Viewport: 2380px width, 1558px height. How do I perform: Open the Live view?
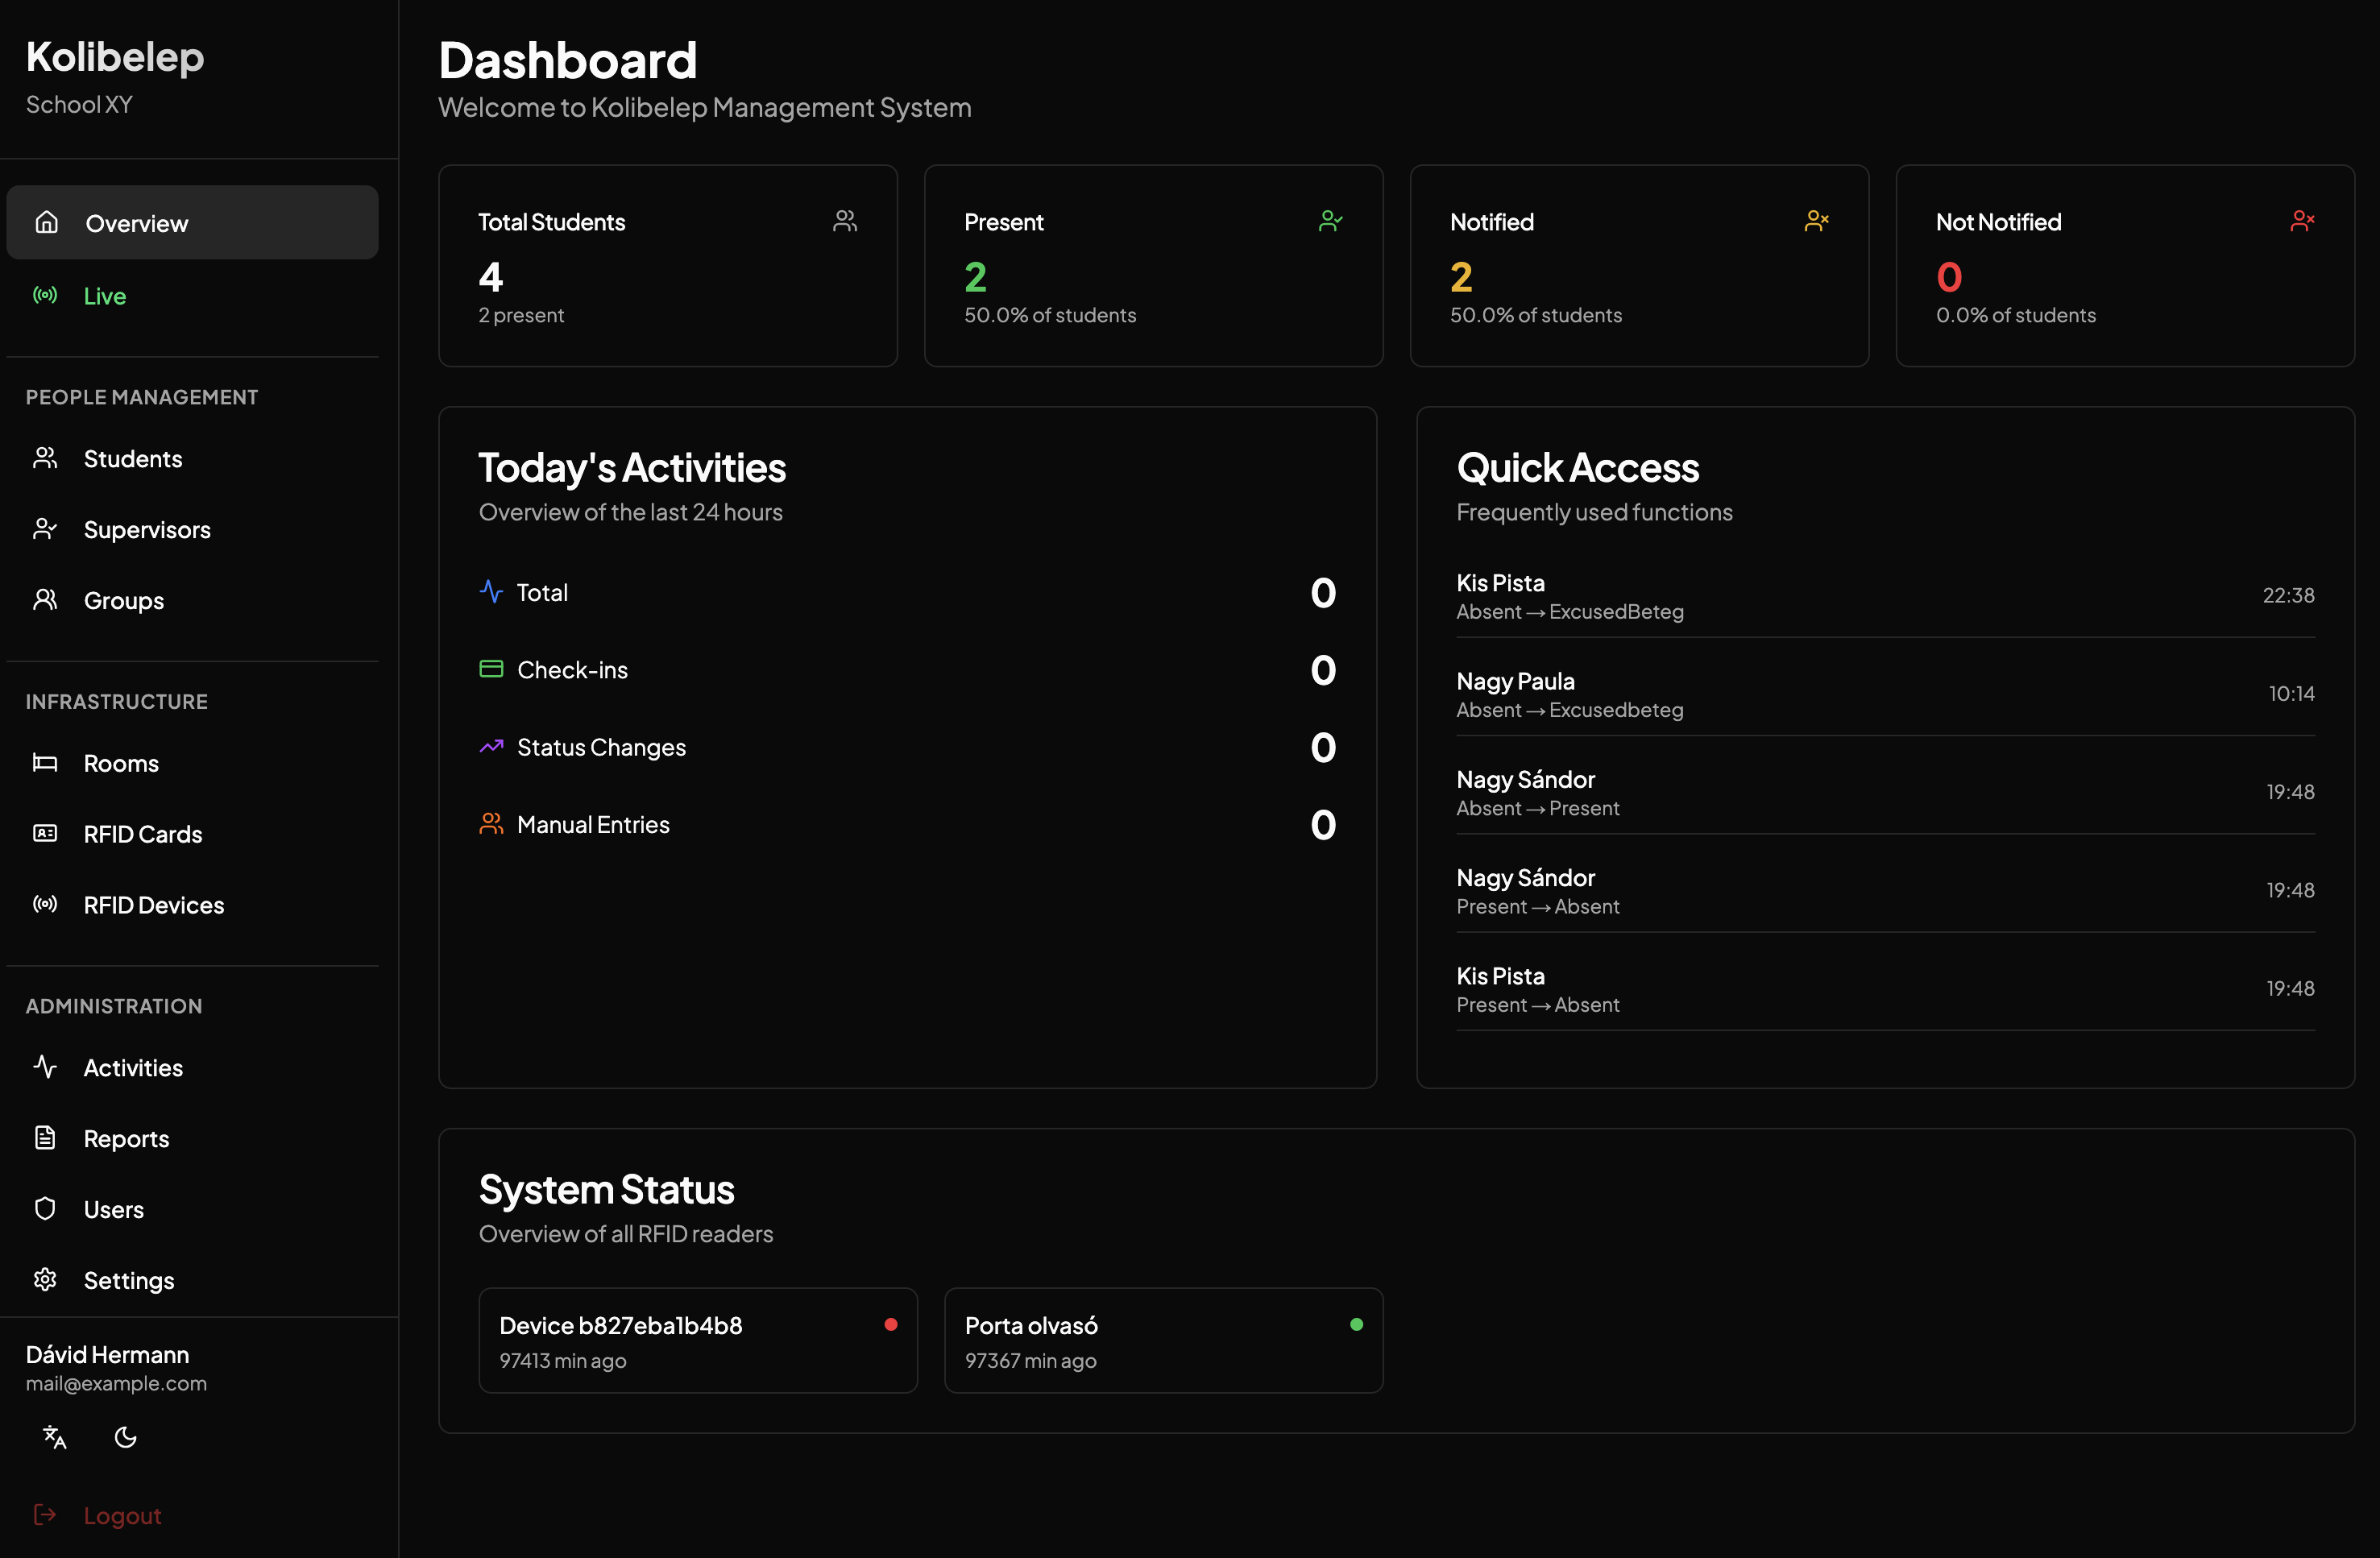[104, 296]
